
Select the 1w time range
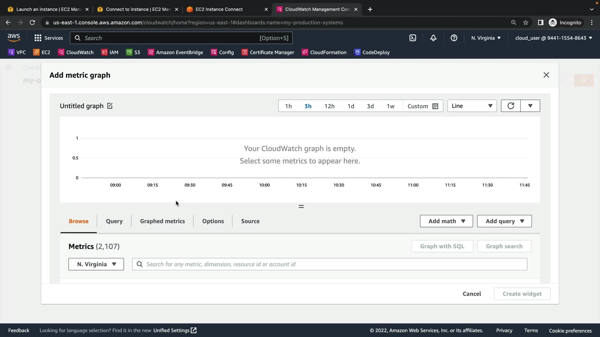[390, 106]
